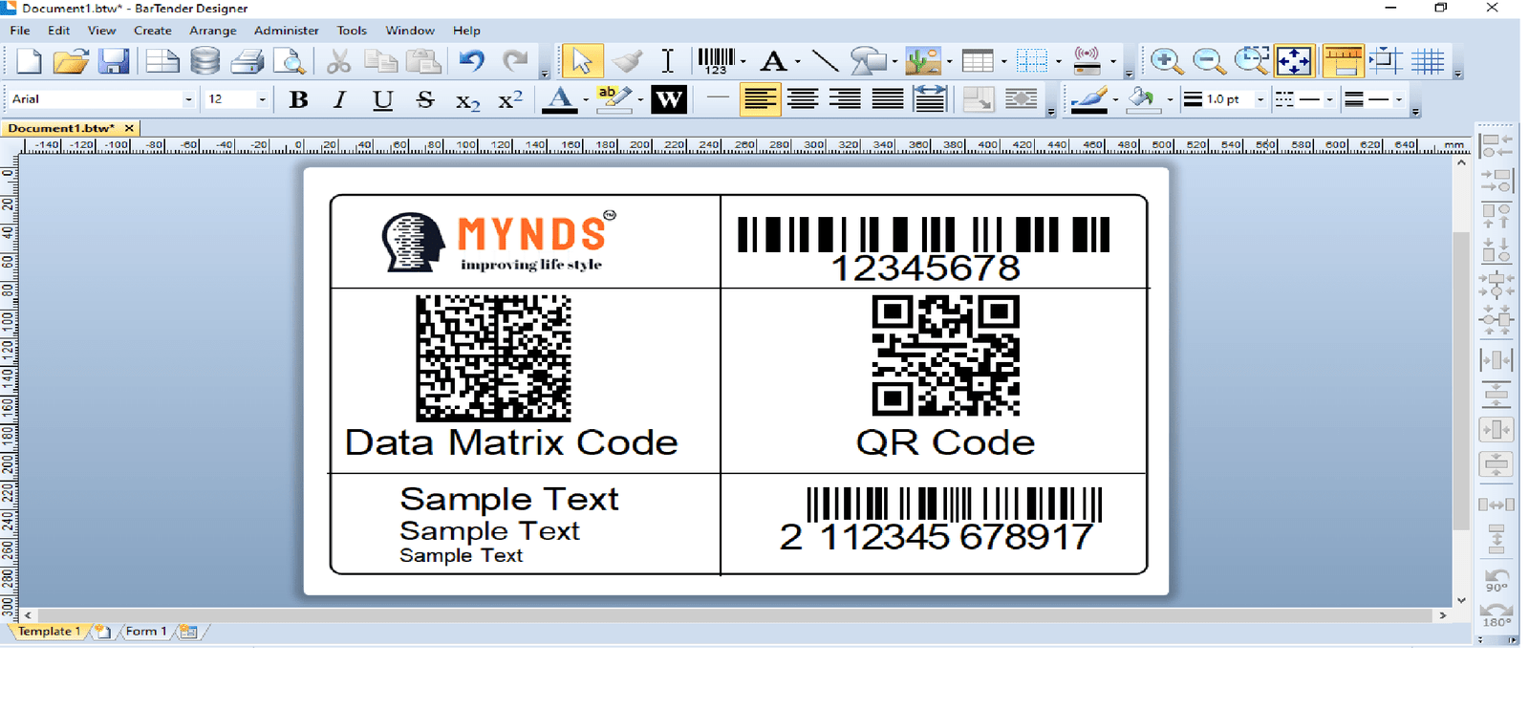Expand text highlight color dropdown arrow
The height and width of the screenshot is (709, 1529).
pos(640,100)
